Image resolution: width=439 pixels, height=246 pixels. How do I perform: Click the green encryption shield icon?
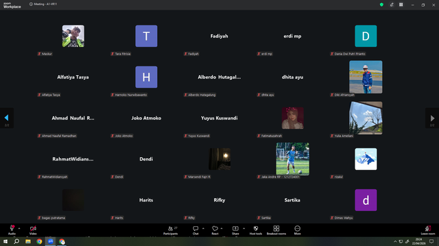click(x=381, y=5)
